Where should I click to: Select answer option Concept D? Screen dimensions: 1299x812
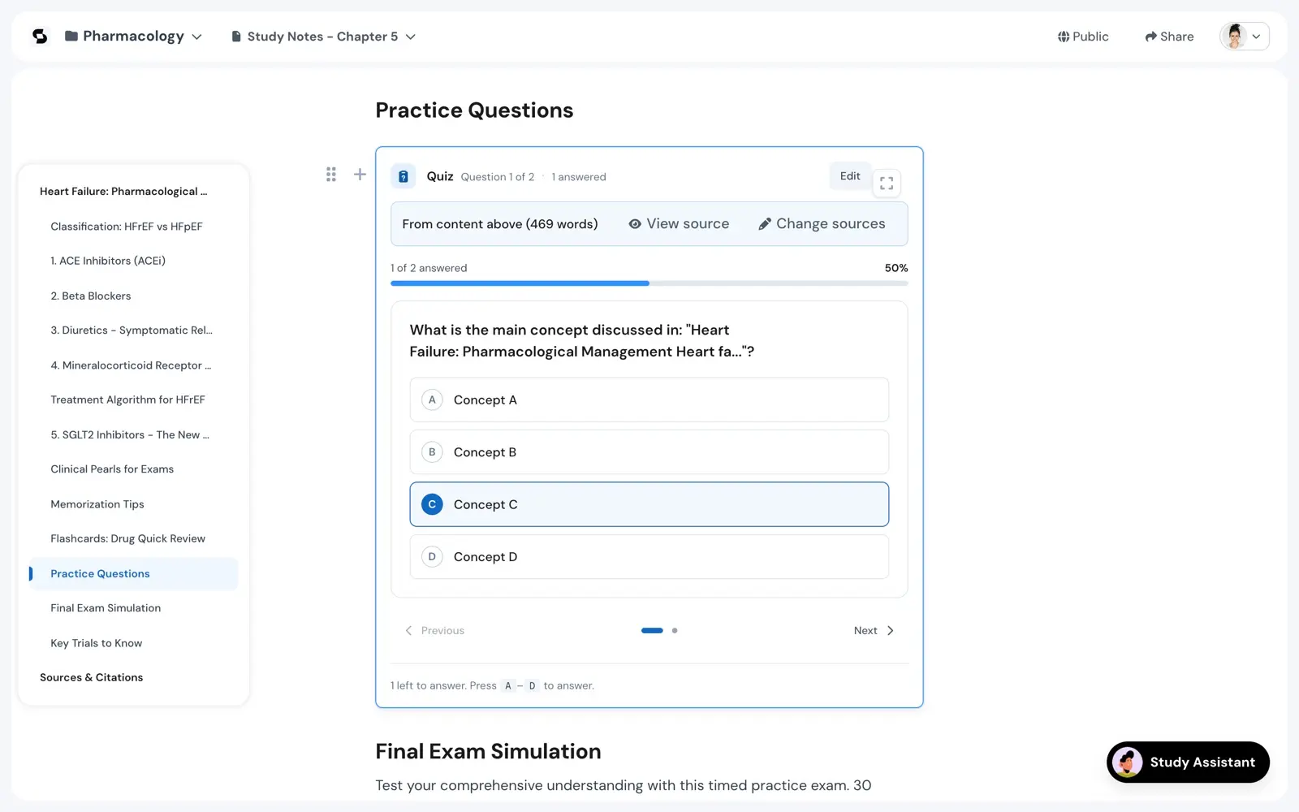[x=649, y=557]
